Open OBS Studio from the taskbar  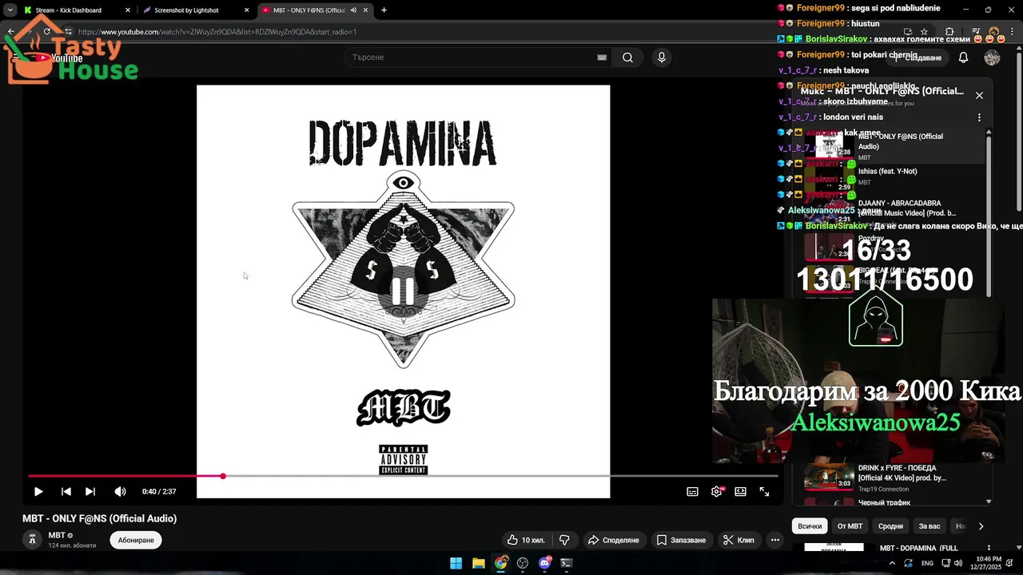coord(523,563)
